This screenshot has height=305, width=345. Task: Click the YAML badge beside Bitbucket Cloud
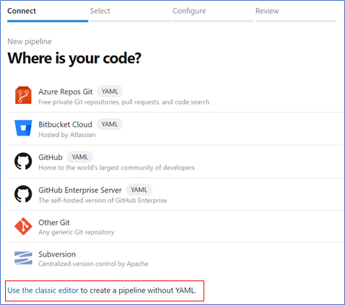coord(110,124)
